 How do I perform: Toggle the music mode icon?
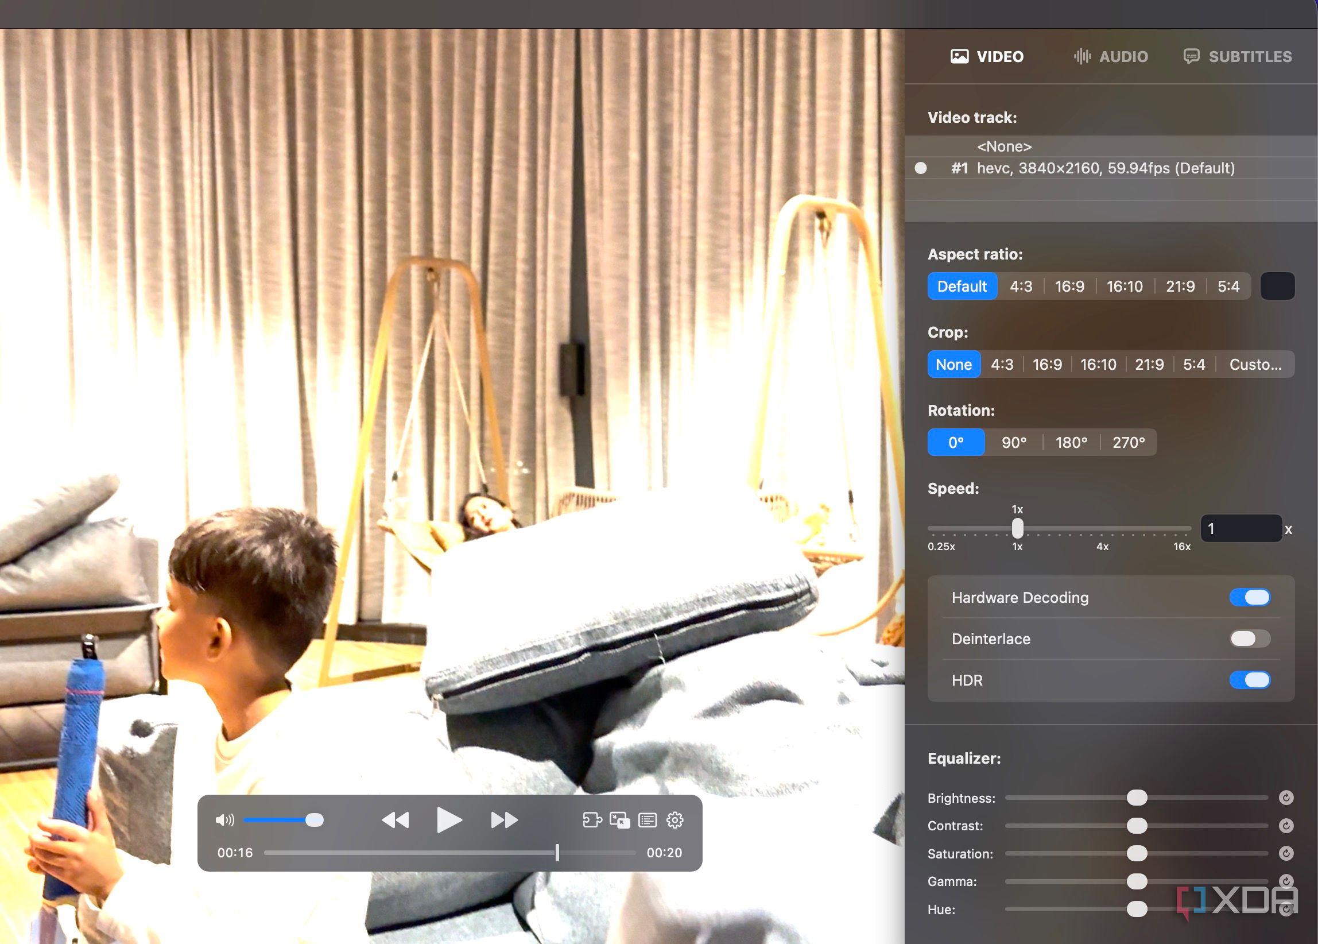pyautogui.click(x=592, y=820)
